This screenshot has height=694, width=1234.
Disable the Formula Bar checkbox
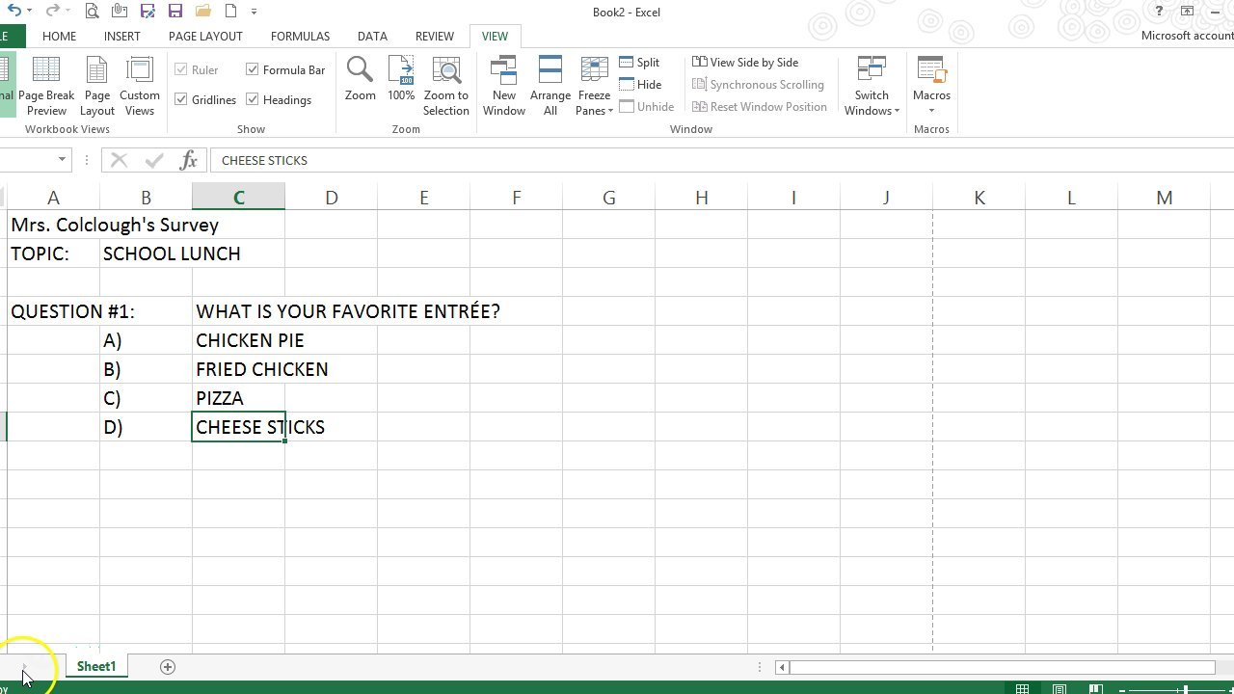[253, 69]
